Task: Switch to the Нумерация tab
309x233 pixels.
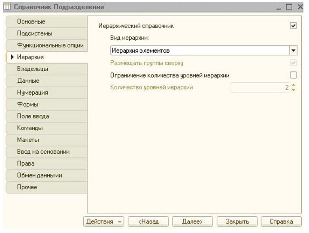Action: [x=33, y=93]
